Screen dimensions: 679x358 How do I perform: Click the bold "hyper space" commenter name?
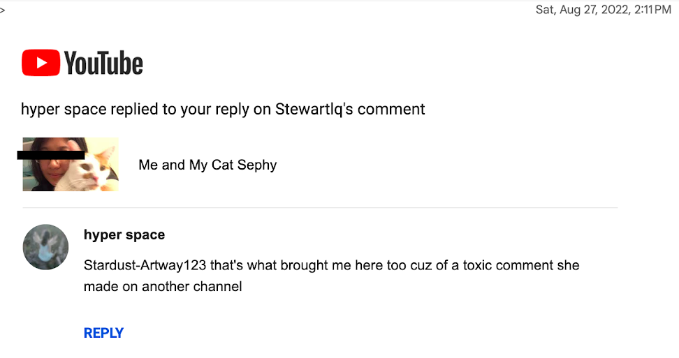124,234
